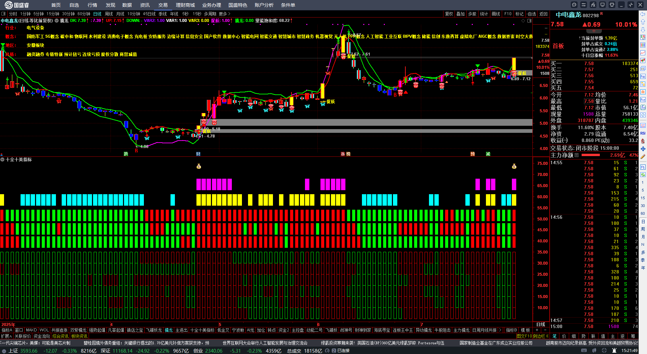Select the blue move cross-arrows tool
This screenshot has width=647, height=354.
(x=643, y=149)
